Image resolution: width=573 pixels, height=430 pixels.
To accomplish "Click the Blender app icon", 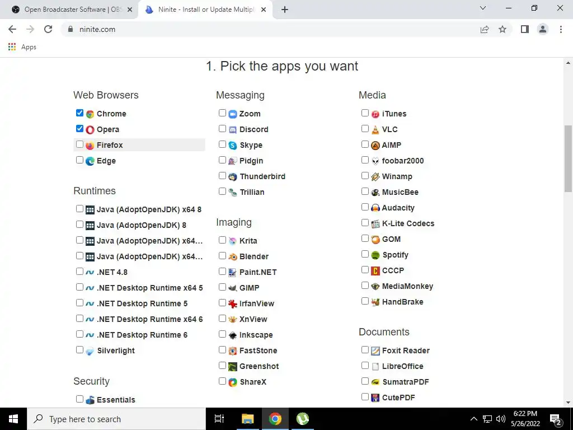I will [233, 256].
